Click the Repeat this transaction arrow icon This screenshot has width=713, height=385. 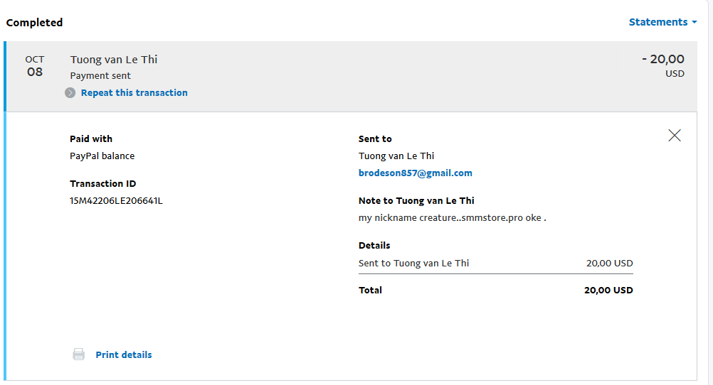pos(70,92)
